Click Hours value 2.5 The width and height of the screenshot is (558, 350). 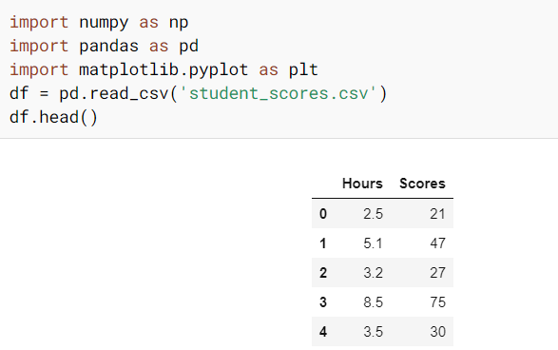(373, 214)
